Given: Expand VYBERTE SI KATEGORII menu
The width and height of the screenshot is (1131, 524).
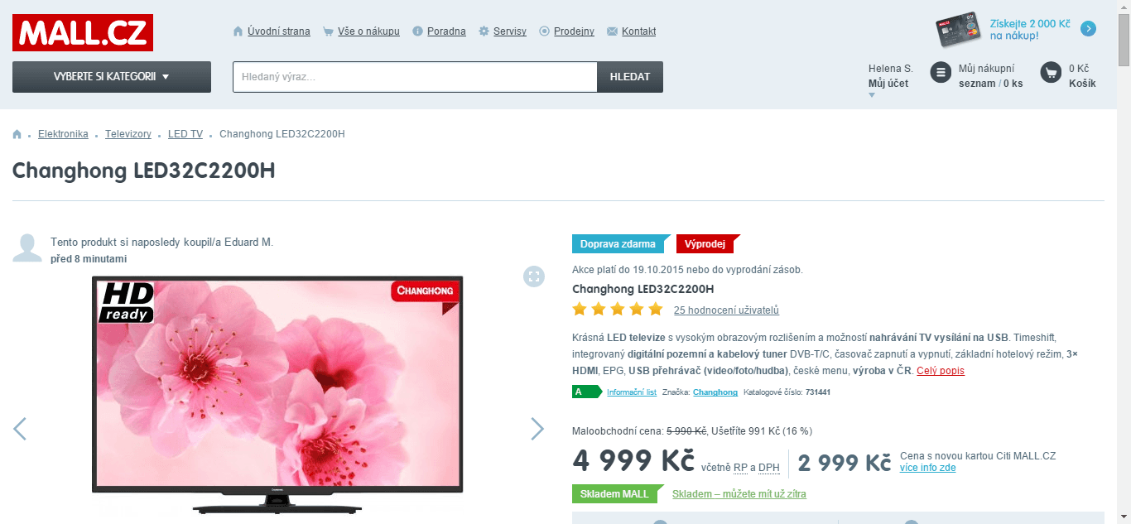Looking at the screenshot, I should (112, 77).
